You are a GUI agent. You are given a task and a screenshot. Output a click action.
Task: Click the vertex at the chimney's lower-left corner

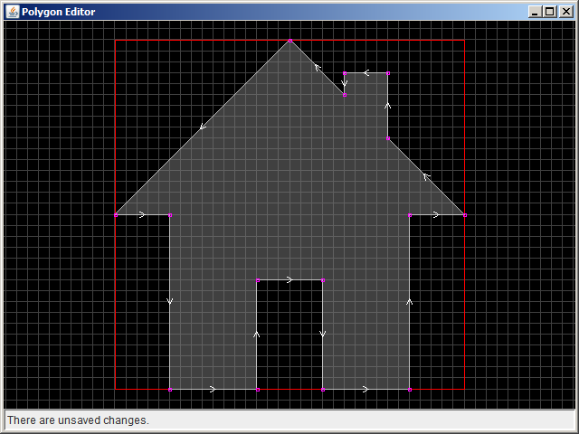coord(345,95)
